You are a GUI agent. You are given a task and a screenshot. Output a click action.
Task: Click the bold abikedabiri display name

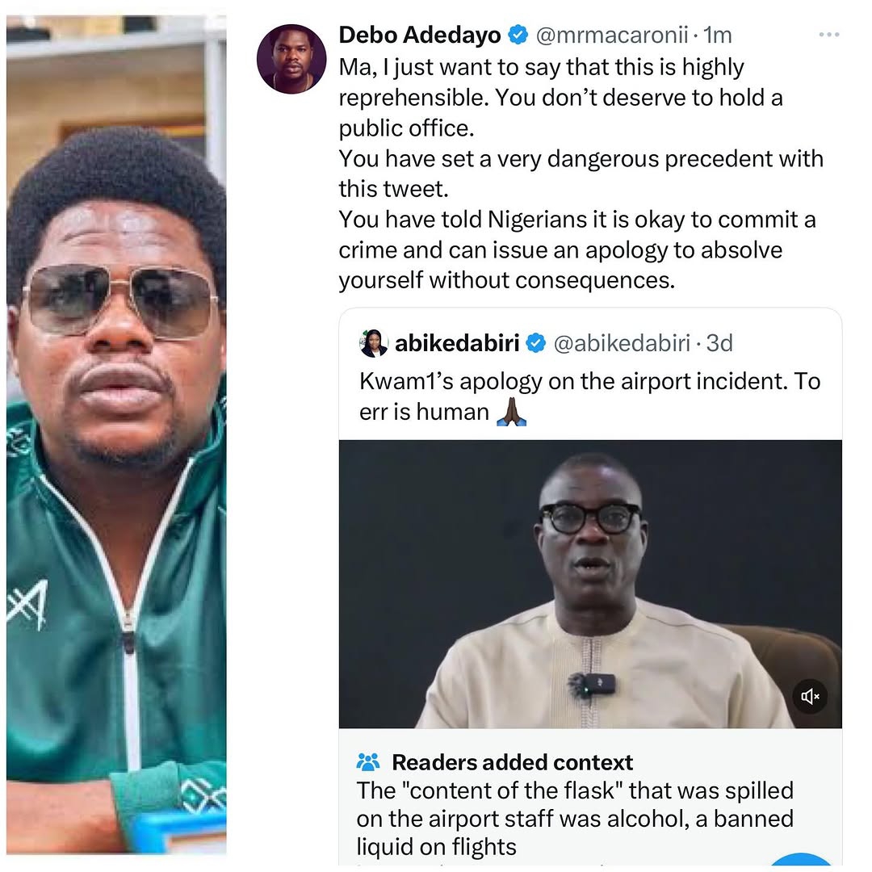(457, 344)
